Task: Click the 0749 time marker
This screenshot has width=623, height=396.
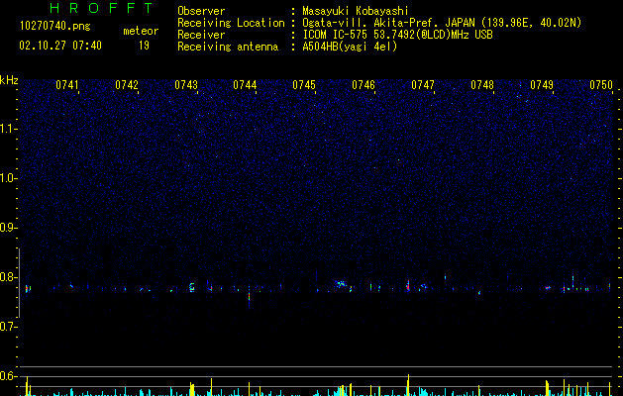Action: click(x=542, y=85)
